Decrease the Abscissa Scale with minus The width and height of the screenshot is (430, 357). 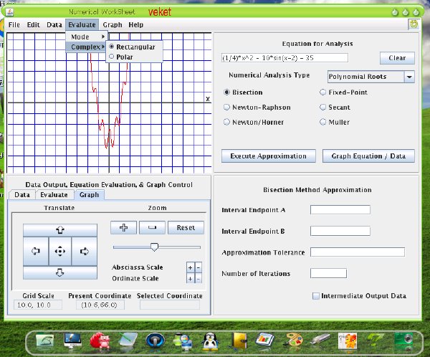[199, 267]
